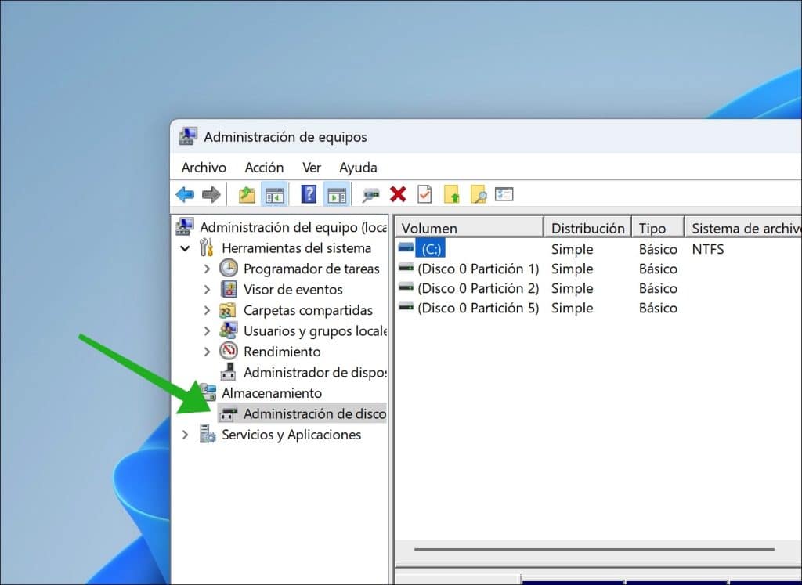This screenshot has height=585, width=802.
Task: Toggle the action pane button
Action: (x=337, y=195)
